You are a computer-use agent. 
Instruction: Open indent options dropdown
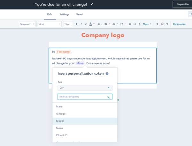click(115, 24)
